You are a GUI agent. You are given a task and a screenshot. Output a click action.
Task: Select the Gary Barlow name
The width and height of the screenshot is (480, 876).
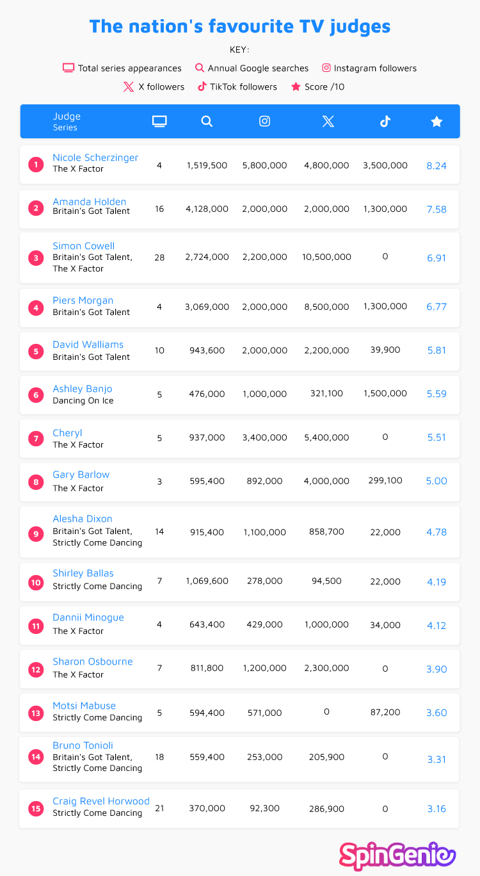tap(81, 474)
